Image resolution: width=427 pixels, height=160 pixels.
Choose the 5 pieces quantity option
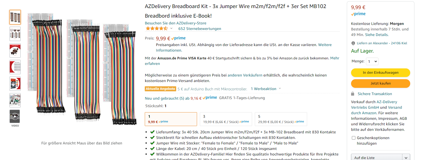[281, 119]
